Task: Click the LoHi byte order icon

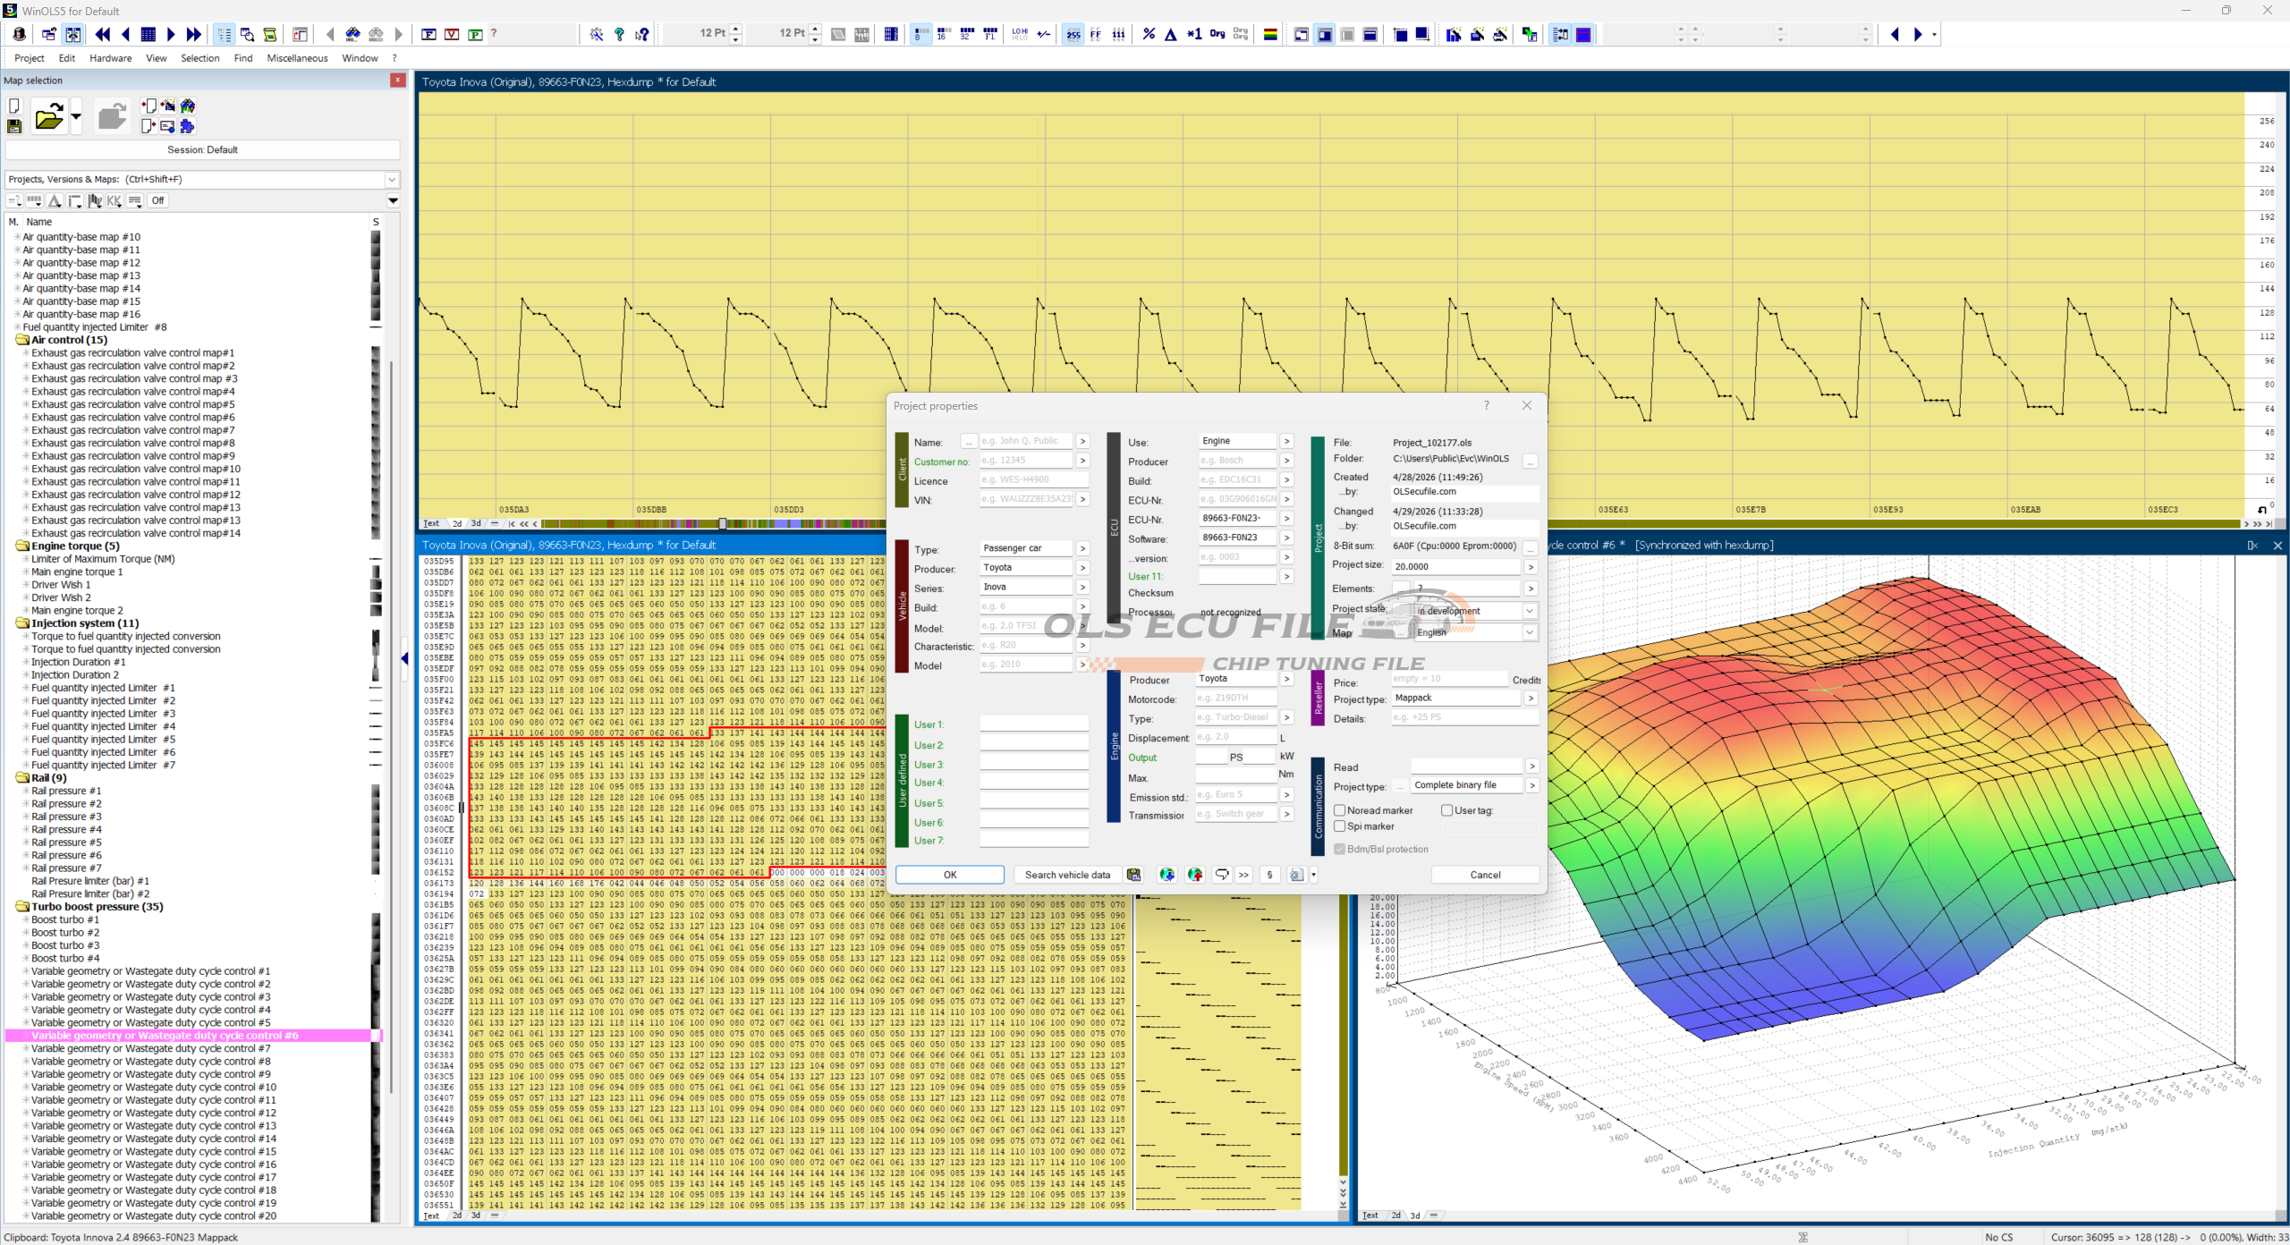Action: point(1020,35)
